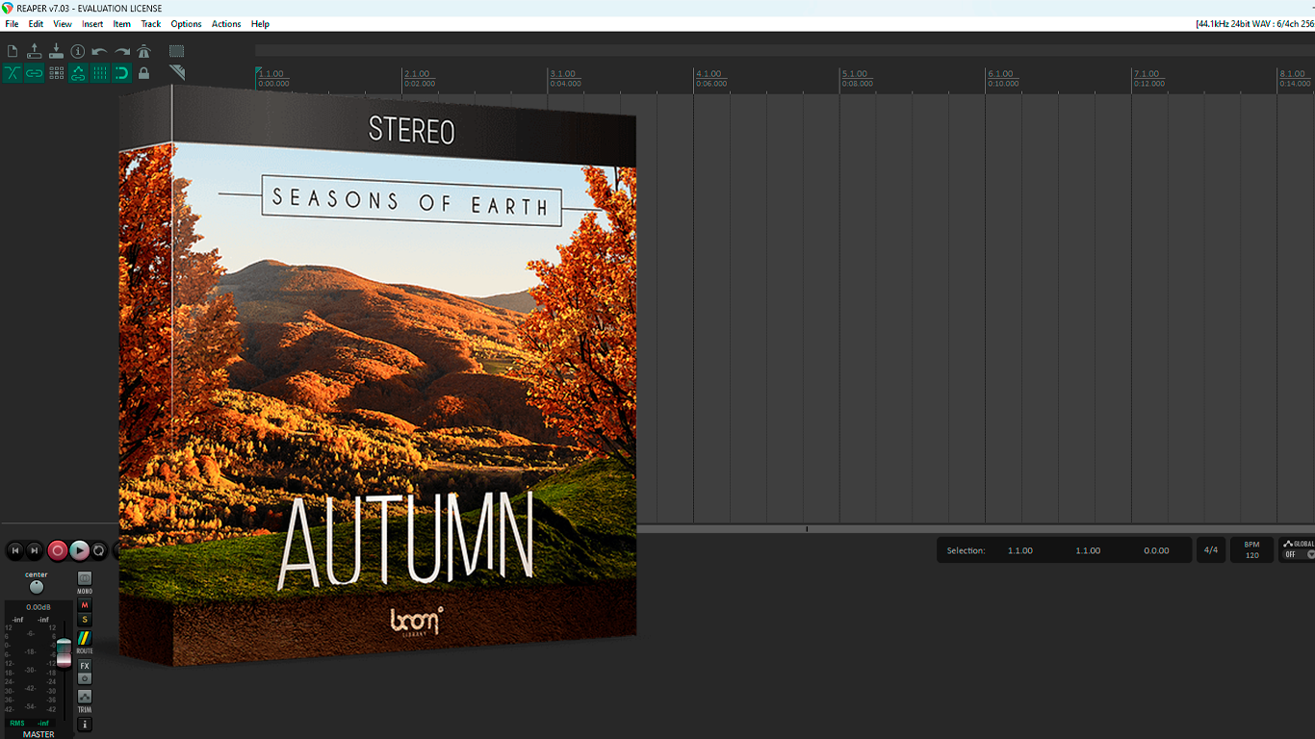Open the Track menu
Screen dimensions: 1315x739
coord(151,24)
